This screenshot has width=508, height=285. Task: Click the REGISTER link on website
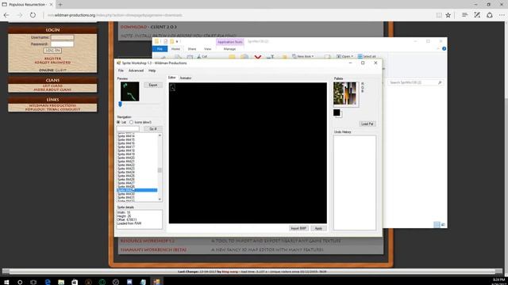pos(52,59)
